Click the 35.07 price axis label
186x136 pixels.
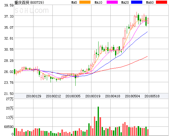tap(9, 28)
